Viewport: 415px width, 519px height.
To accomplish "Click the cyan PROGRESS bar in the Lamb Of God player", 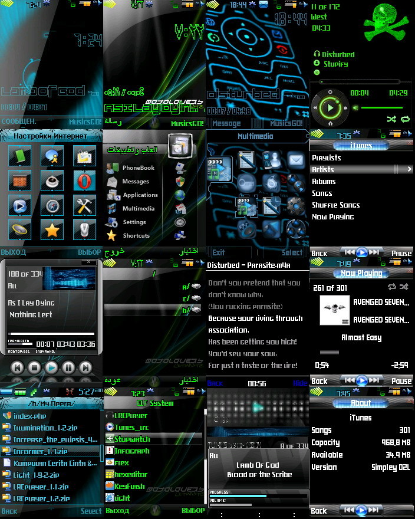I will pyautogui.click(x=258, y=496).
